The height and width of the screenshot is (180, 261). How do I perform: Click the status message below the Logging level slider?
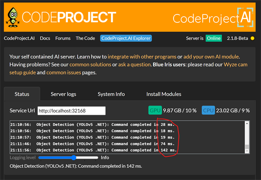click(x=76, y=166)
